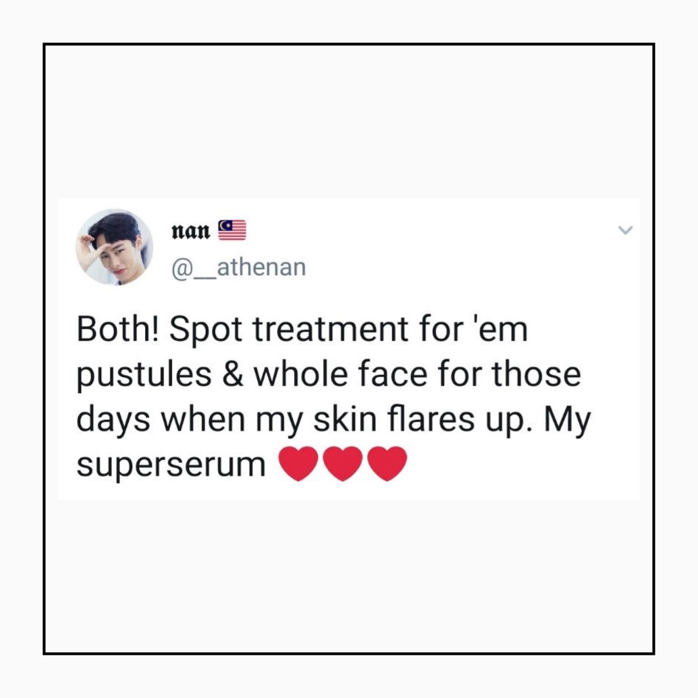The height and width of the screenshot is (698, 698).
Task: Click the ampersand symbol in the tweet
Action: tap(233, 374)
